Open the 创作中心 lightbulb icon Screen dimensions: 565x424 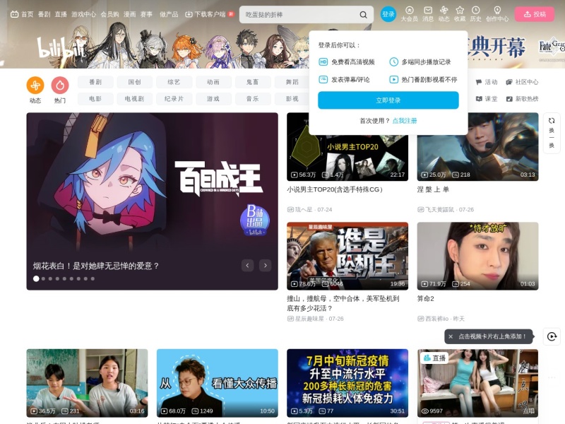pyautogui.click(x=497, y=14)
